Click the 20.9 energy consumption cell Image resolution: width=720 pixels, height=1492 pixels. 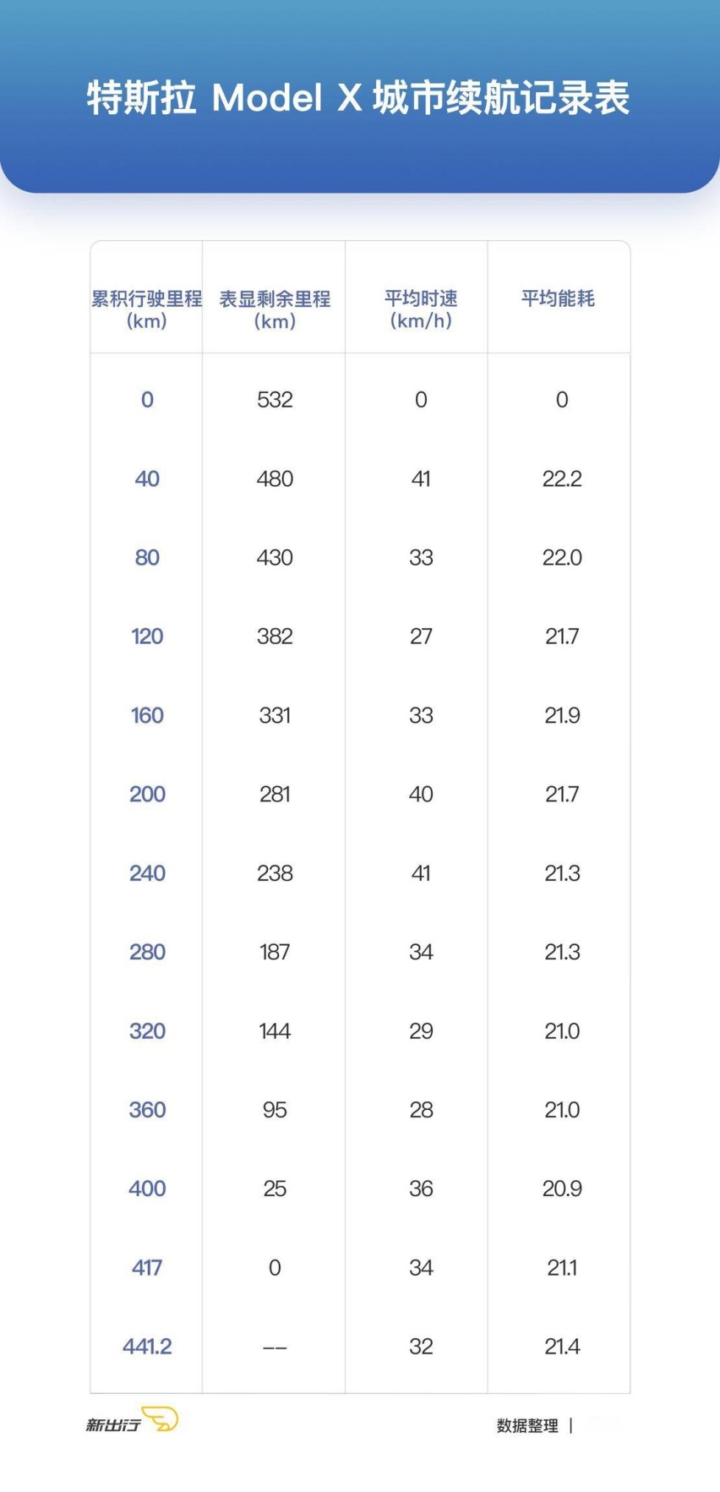point(562,1189)
